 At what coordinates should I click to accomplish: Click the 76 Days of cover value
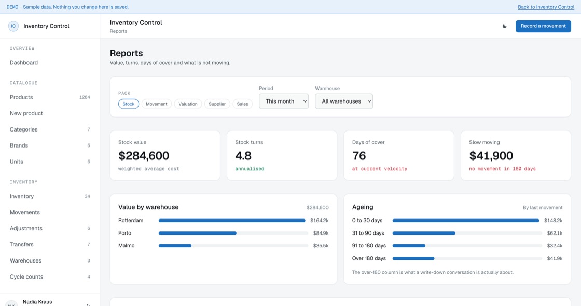(359, 156)
